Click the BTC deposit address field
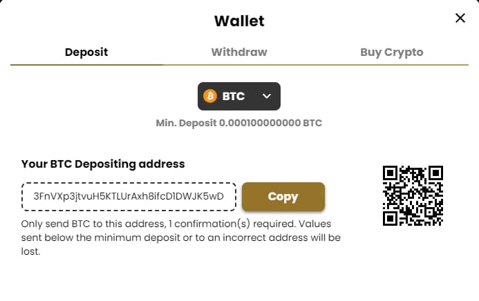The height and width of the screenshot is (301, 479). 129,196
